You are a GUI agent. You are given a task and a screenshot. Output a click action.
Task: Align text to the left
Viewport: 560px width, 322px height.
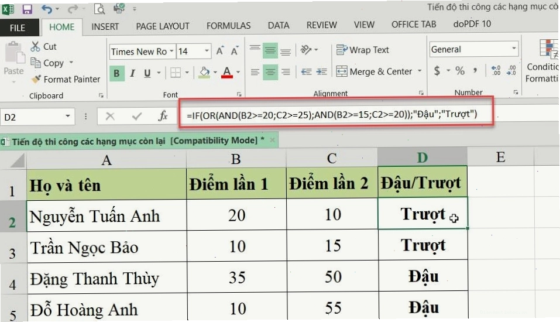click(255, 72)
